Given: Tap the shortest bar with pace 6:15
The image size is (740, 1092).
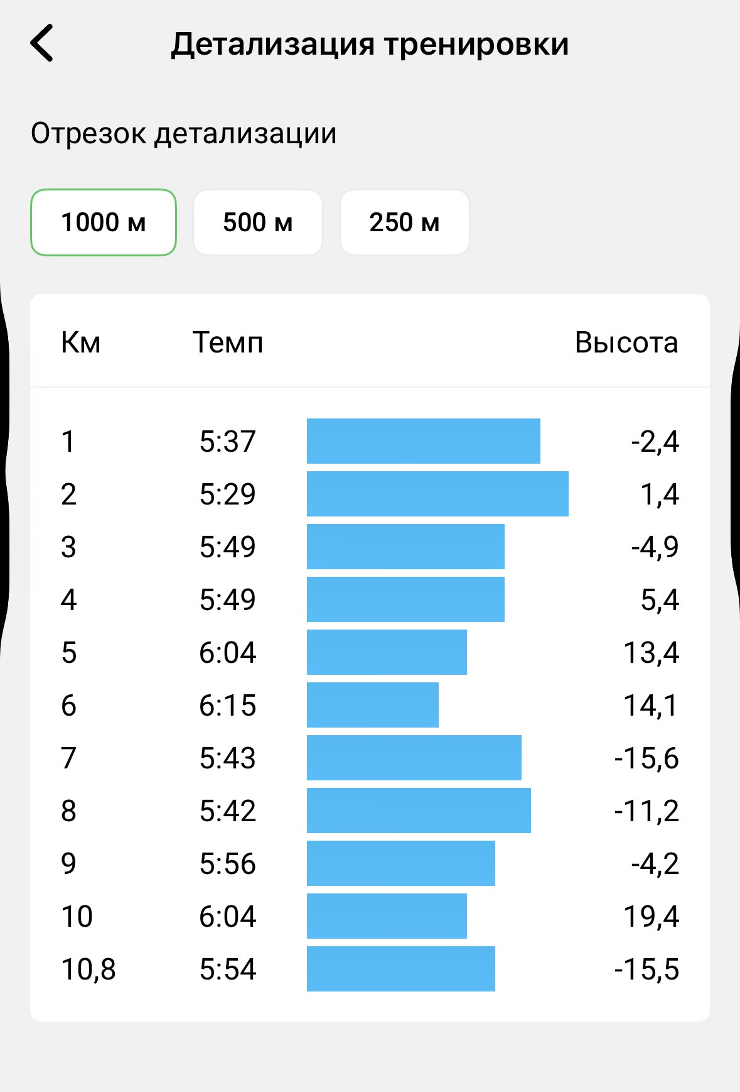Looking at the screenshot, I should pos(373,705).
